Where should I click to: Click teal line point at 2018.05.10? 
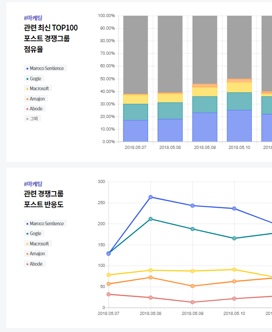tap(234, 238)
